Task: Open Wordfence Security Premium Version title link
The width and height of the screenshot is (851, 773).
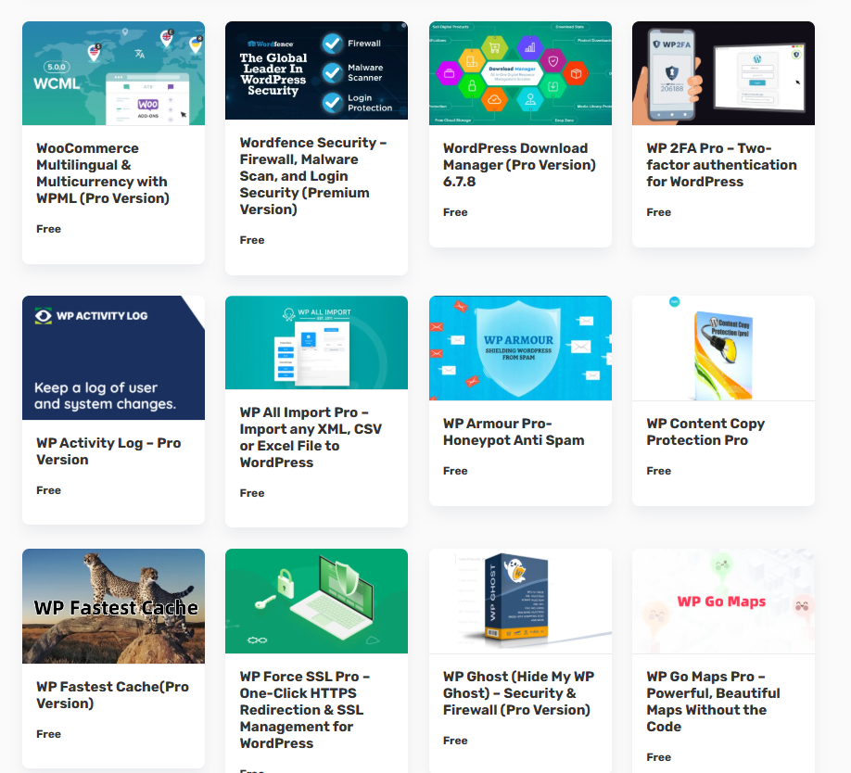Action: (313, 176)
